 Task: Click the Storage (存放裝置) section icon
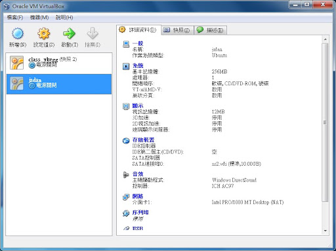point(126,140)
